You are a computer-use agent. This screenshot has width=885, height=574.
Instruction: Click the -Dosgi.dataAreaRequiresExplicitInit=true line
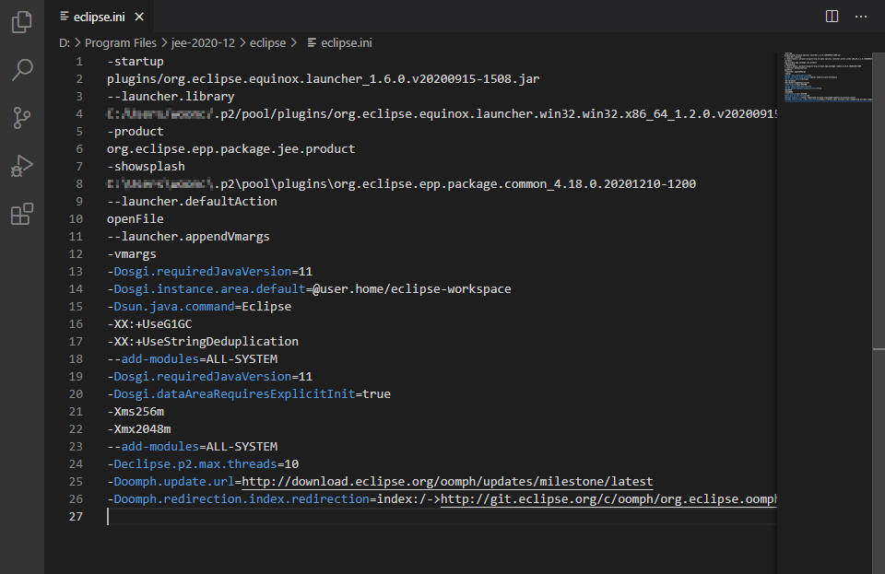(249, 393)
